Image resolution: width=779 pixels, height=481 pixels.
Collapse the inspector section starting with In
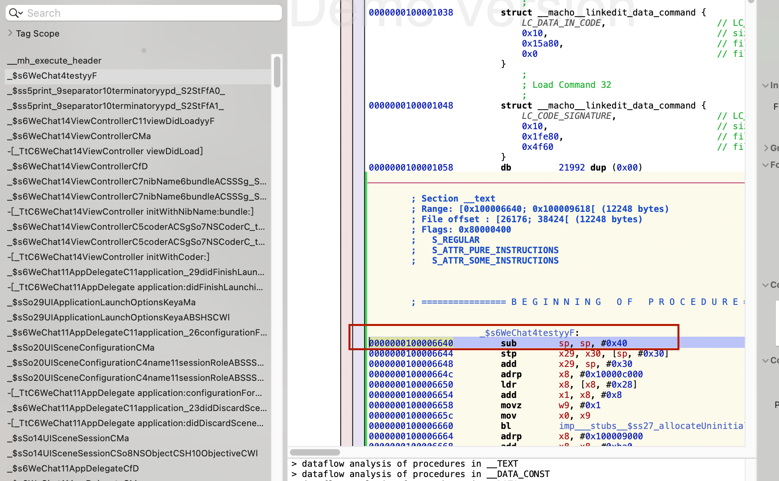pyautogui.click(x=765, y=85)
